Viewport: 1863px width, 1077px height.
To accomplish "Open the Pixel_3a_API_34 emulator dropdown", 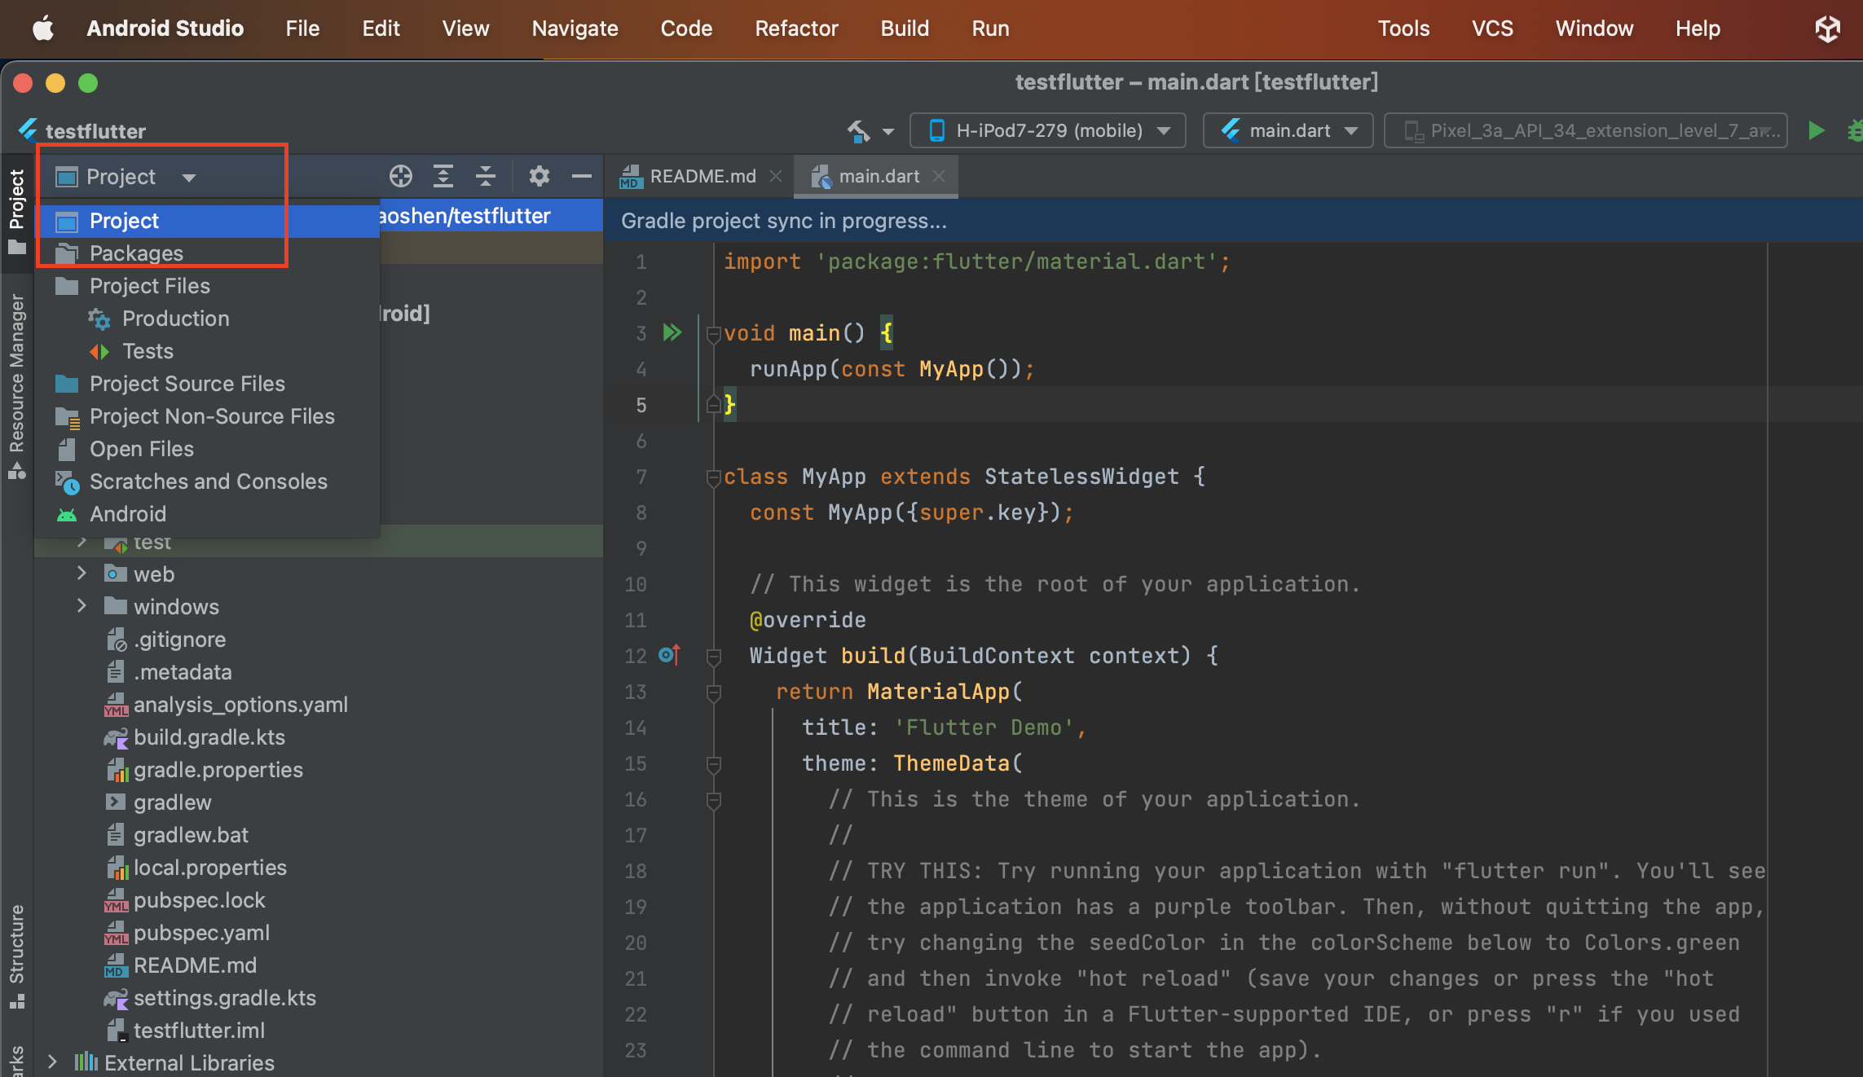I will 1586,130.
